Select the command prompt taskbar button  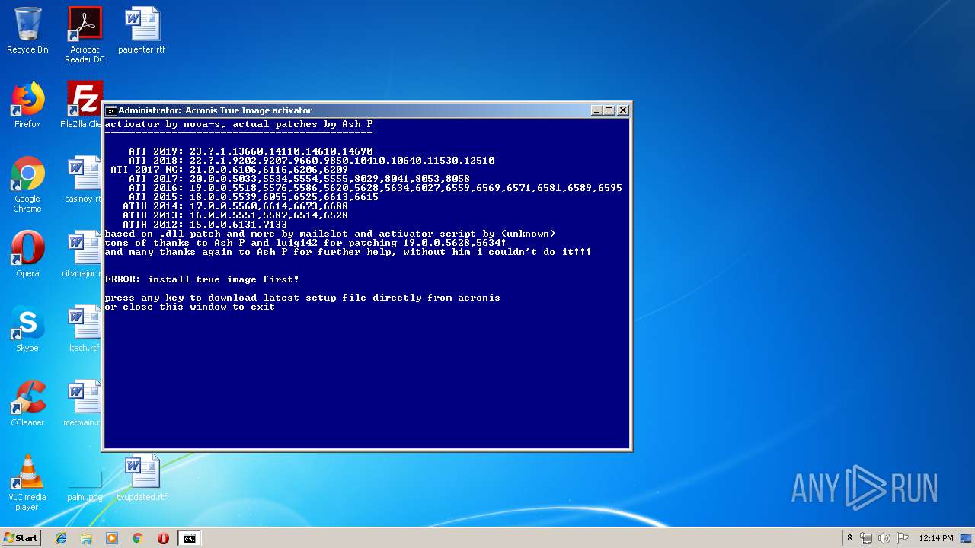(x=189, y=538)
